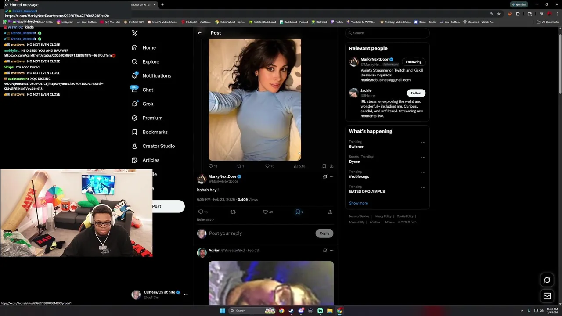The height and width of the screenshot is (316, 562).
Task: Toggle Following button for MarkyNextDoor
Action: (x=414, y=62)
